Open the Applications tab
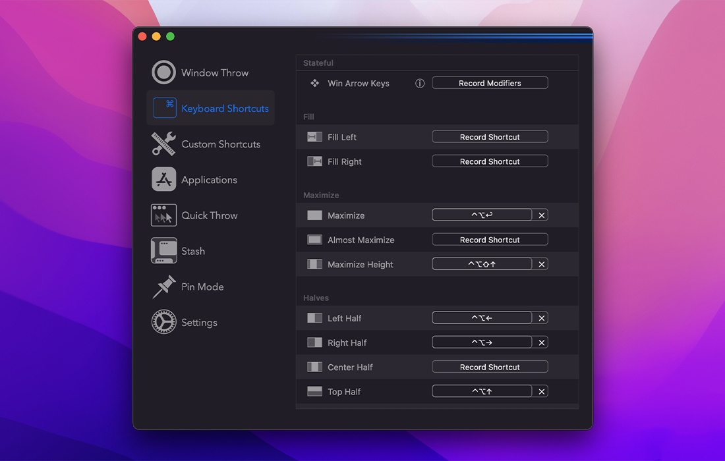 point(209,180)
